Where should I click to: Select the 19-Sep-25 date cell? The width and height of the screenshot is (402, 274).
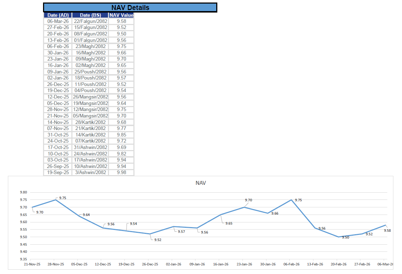(58, 172)
